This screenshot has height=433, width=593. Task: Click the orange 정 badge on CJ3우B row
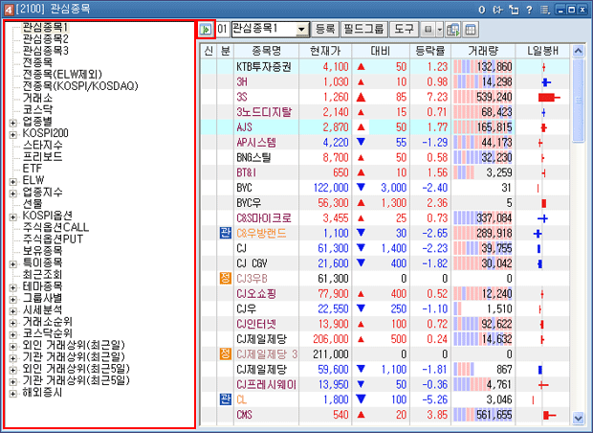tap(225, 278)
